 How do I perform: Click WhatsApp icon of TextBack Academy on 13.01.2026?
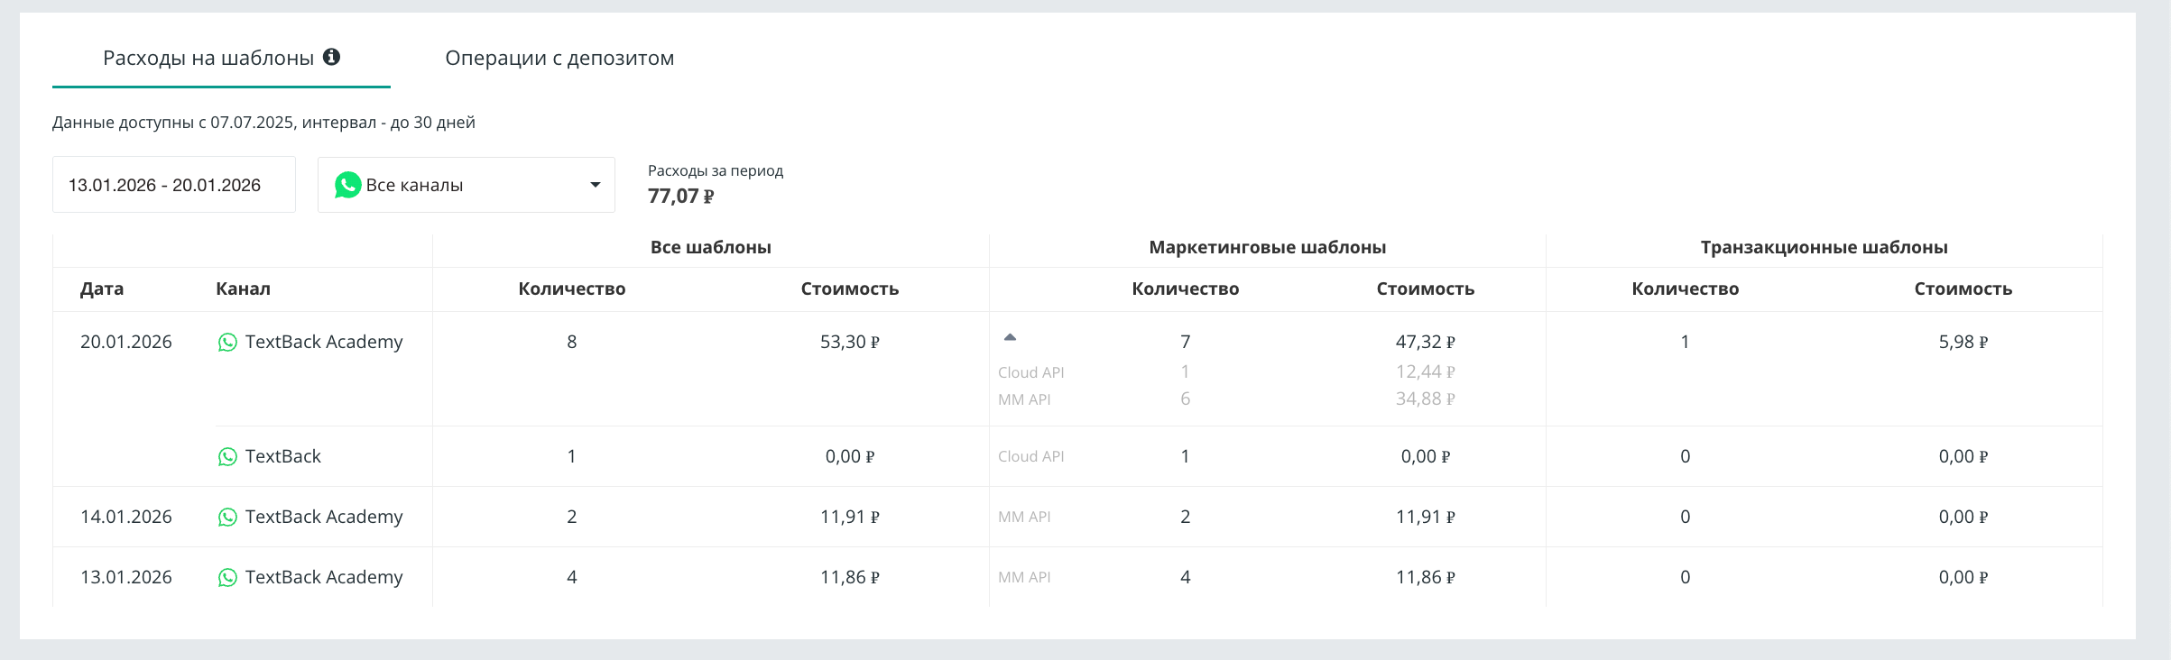227,578
